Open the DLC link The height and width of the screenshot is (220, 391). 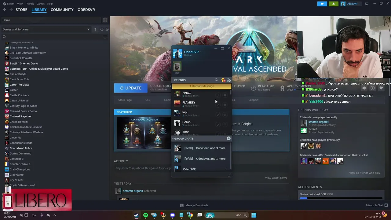tap(148, 100)
